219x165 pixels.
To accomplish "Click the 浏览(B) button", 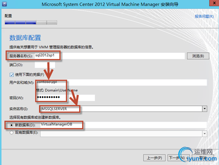I will pos(198,56).
